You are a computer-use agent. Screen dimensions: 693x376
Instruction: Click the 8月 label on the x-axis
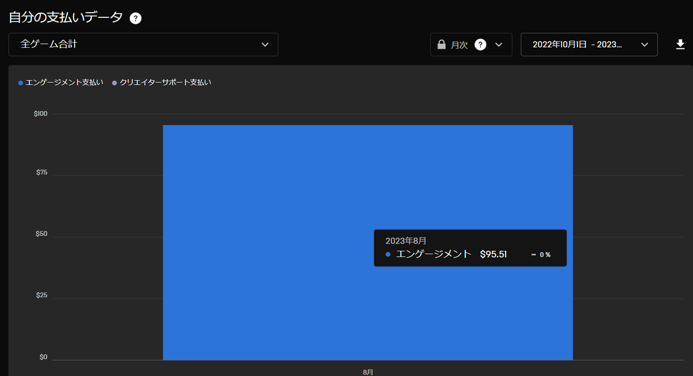point(367,373)
